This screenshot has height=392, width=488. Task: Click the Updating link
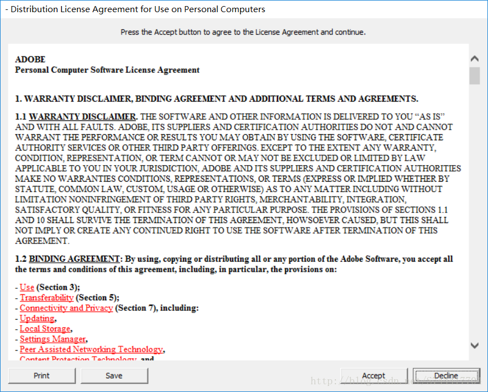point(37,319)
